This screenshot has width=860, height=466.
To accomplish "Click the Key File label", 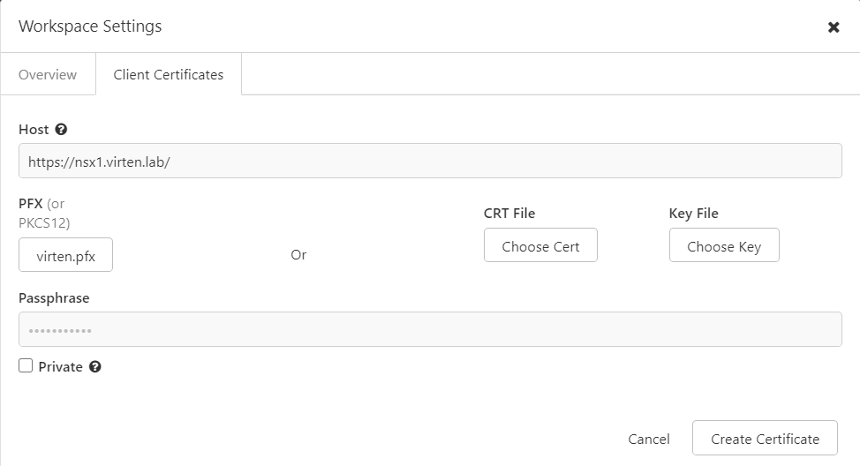I will [x=694, y=214].
